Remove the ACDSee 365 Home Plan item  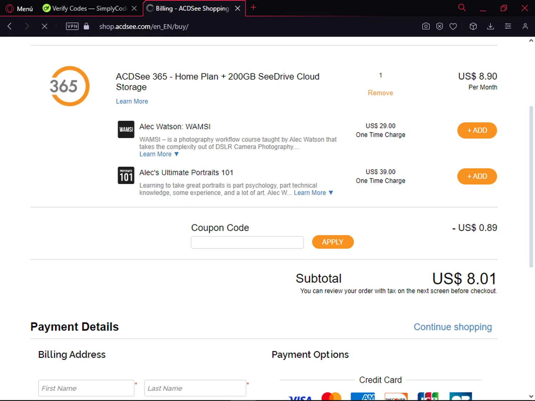click(x=380, y=93)
